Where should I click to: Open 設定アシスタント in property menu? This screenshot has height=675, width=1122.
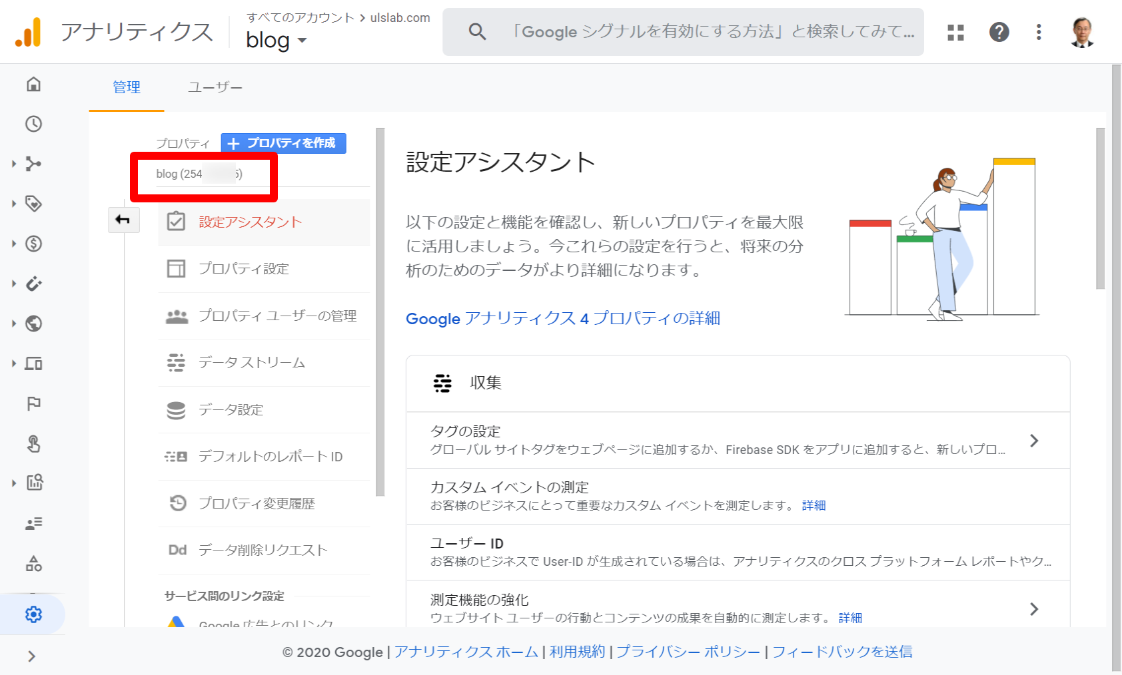pyautogui.click(x=264, y=222)
